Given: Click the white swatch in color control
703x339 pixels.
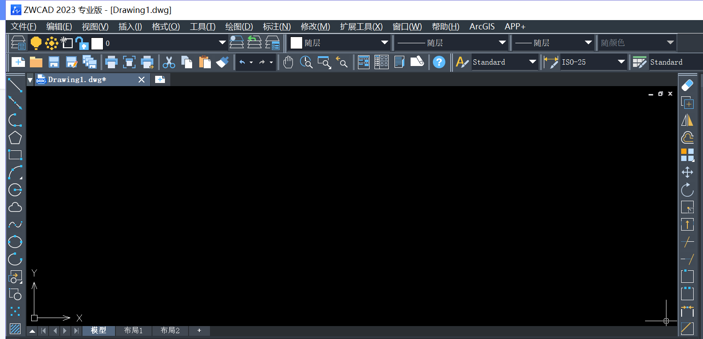Looking at the screenshot, I should pos(296,43).
